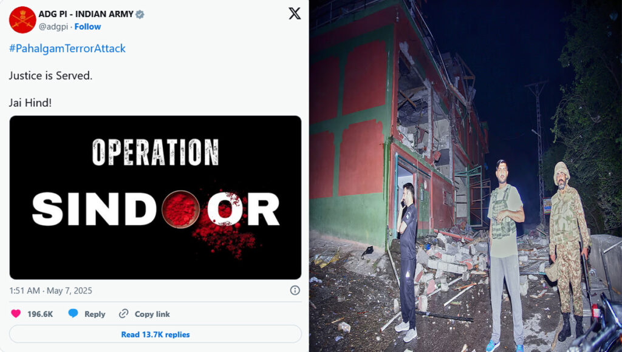Image resolution: width=622 pixels, height=352 pixels.
Task: Click the 196.6K likes count
Action: 40,314
